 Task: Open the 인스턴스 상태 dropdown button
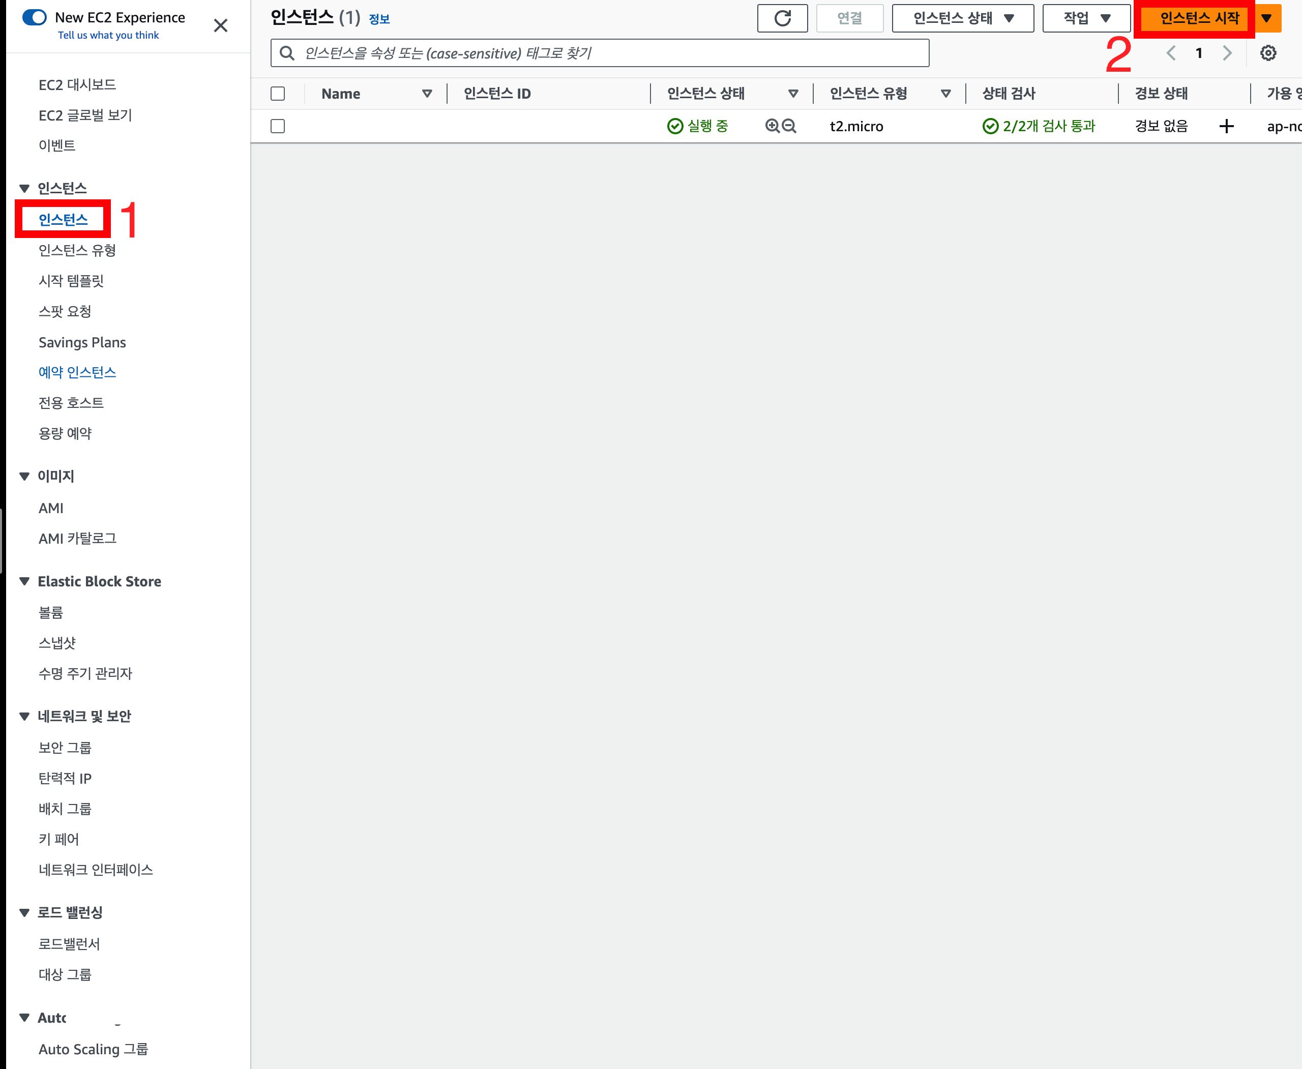(962, 18)
